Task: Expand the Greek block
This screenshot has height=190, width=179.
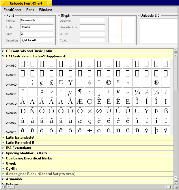Action: coord(3,163)
